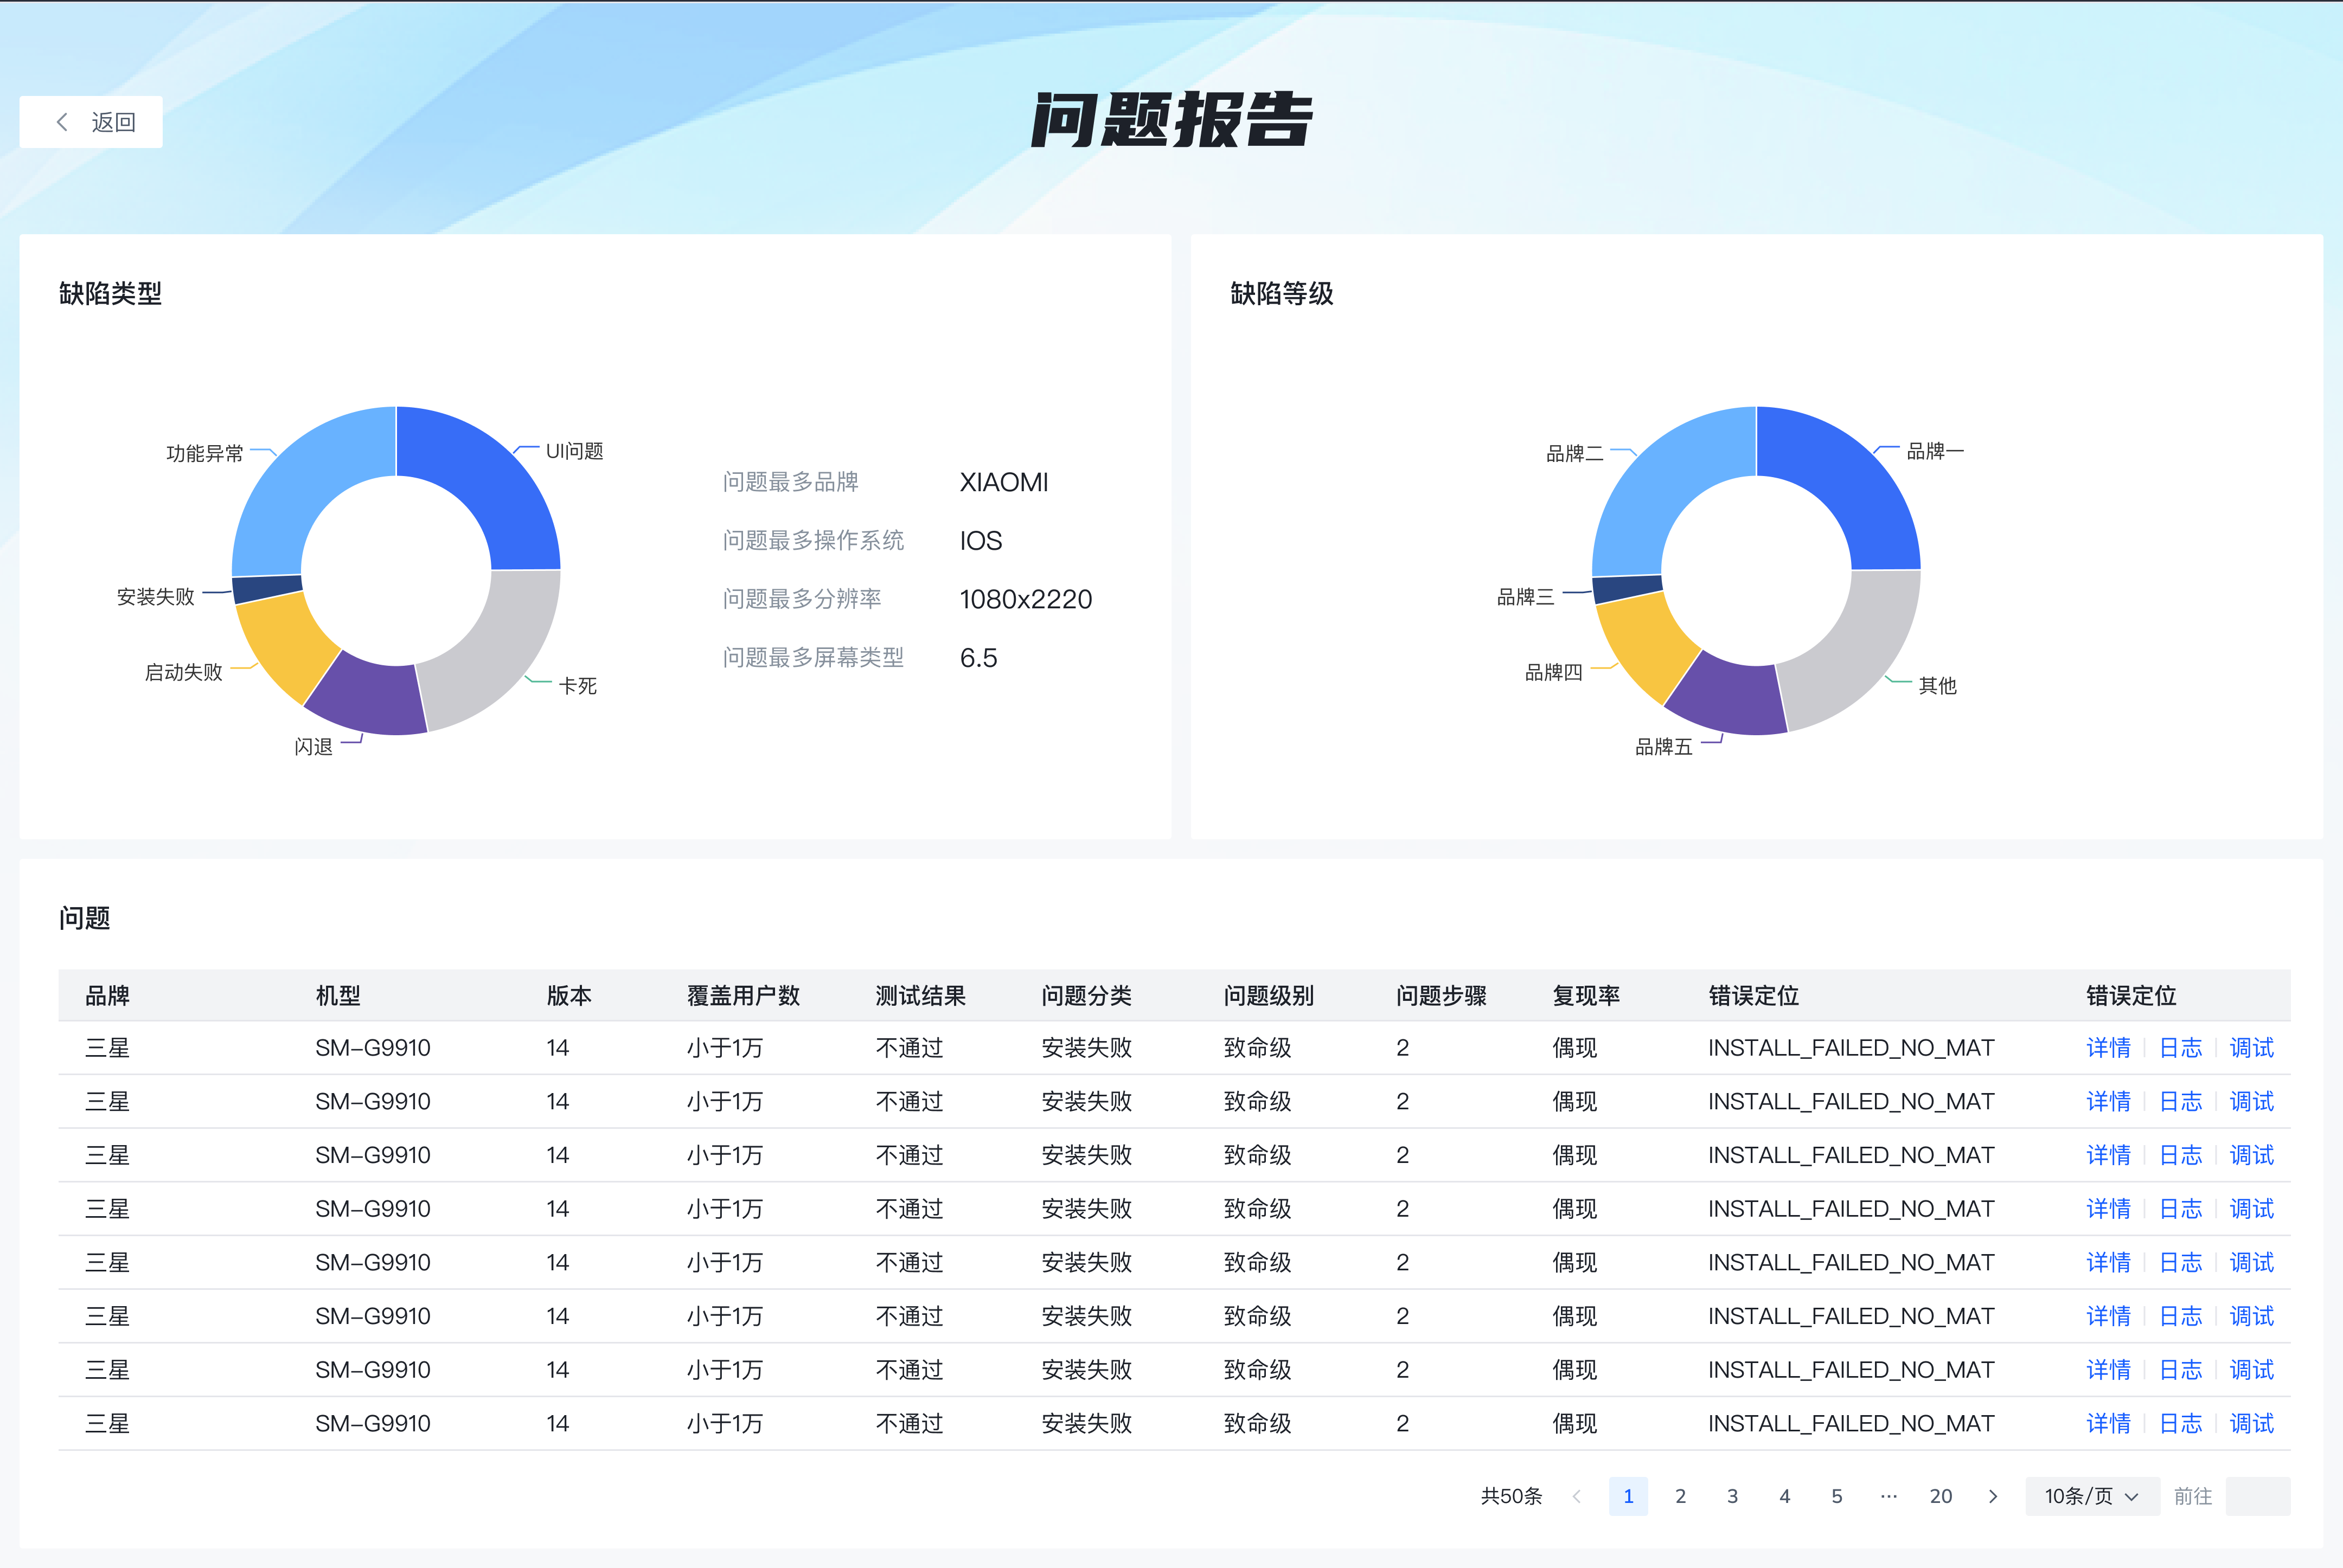Click 调试 link in third table row
The image size is (2343, 1568).
(x=2251, y=1155)
